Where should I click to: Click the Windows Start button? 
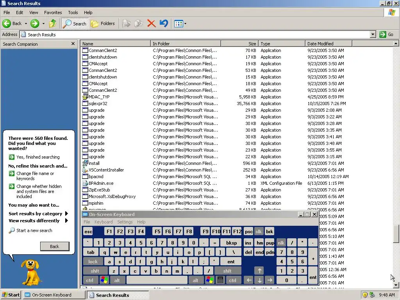point(11,295)
